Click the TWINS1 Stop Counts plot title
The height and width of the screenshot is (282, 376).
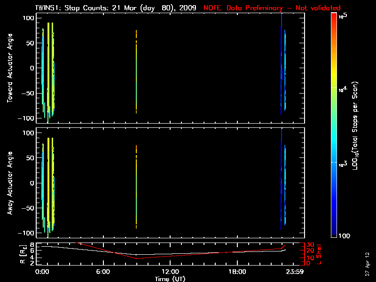116,8
